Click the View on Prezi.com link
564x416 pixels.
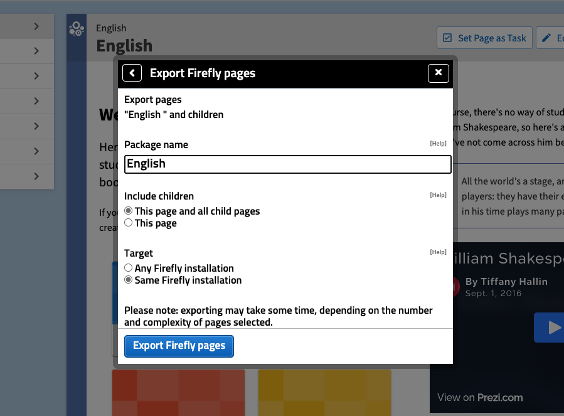pos(481,397)
